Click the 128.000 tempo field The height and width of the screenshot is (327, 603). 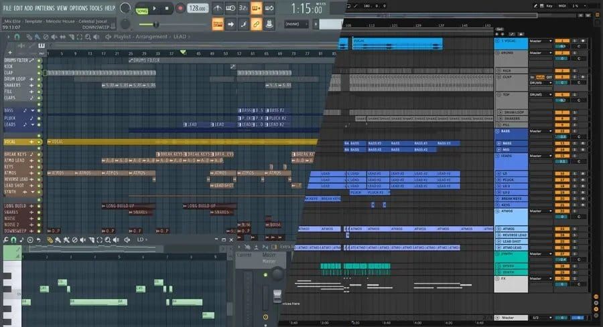[x=198, y=8]
